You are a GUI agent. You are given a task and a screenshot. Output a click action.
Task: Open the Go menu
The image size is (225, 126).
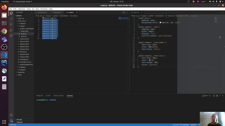[33, 9]
